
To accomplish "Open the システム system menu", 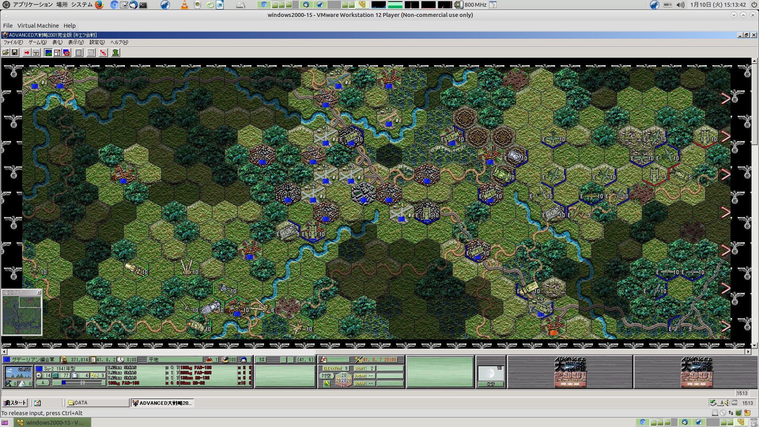I will point(82,5).
